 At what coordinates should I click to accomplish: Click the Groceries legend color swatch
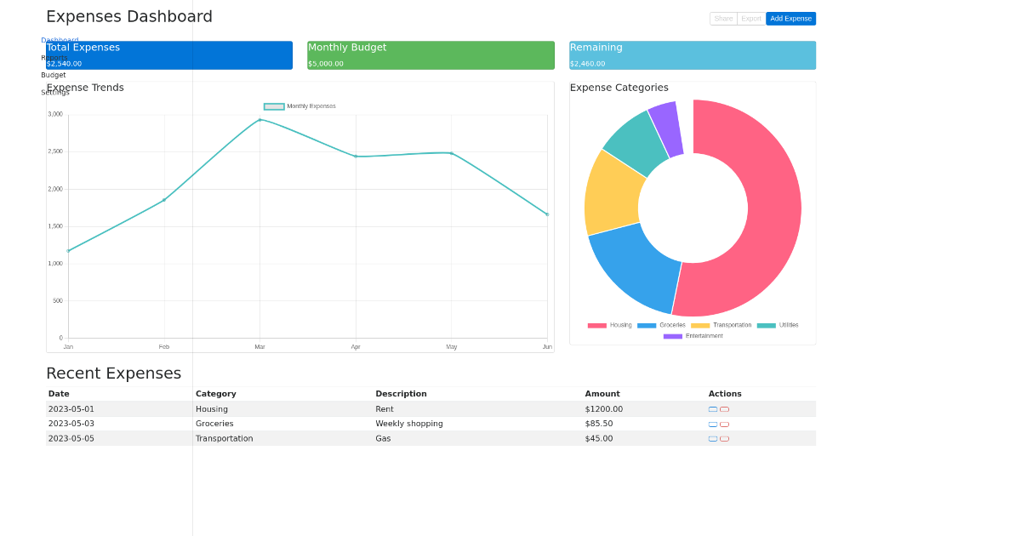(645, 325)
